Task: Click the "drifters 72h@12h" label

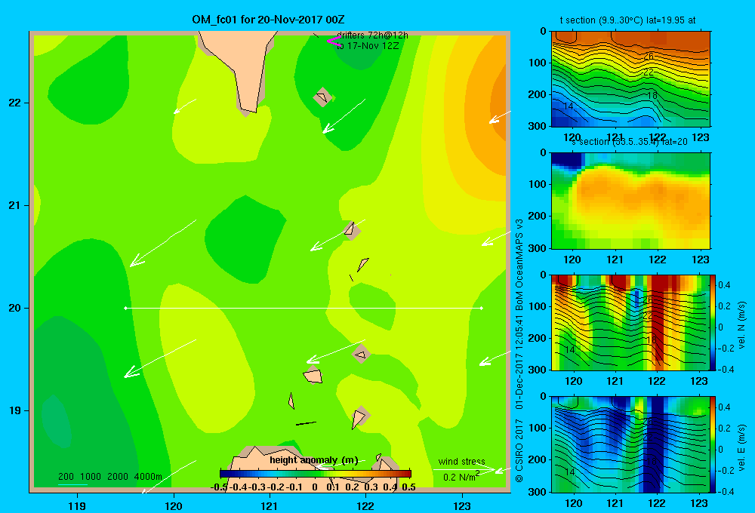Action: (372, 35)
